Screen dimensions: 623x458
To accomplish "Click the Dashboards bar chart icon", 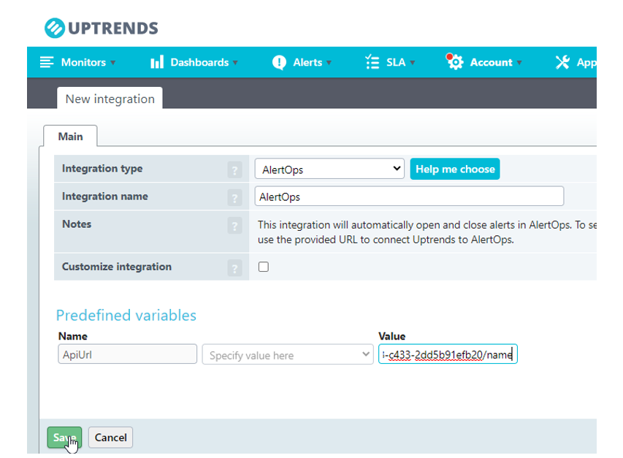I will coord(157,62).
